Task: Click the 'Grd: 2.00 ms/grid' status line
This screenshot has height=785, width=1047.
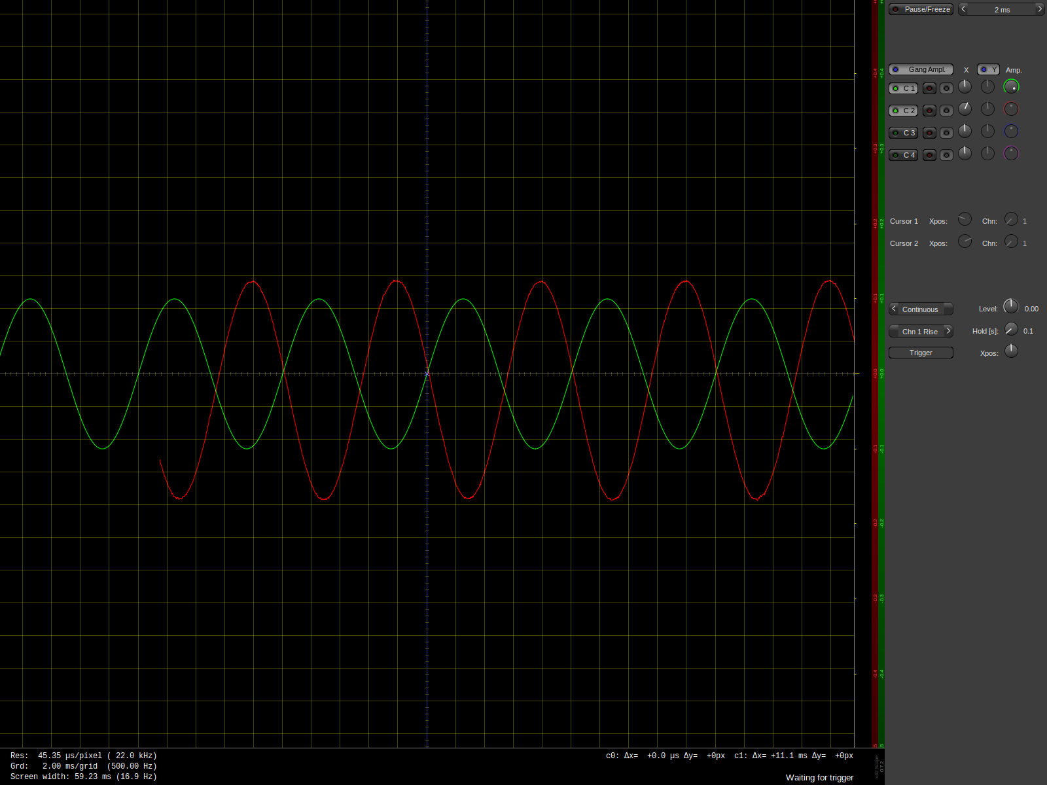Action: 84,766
